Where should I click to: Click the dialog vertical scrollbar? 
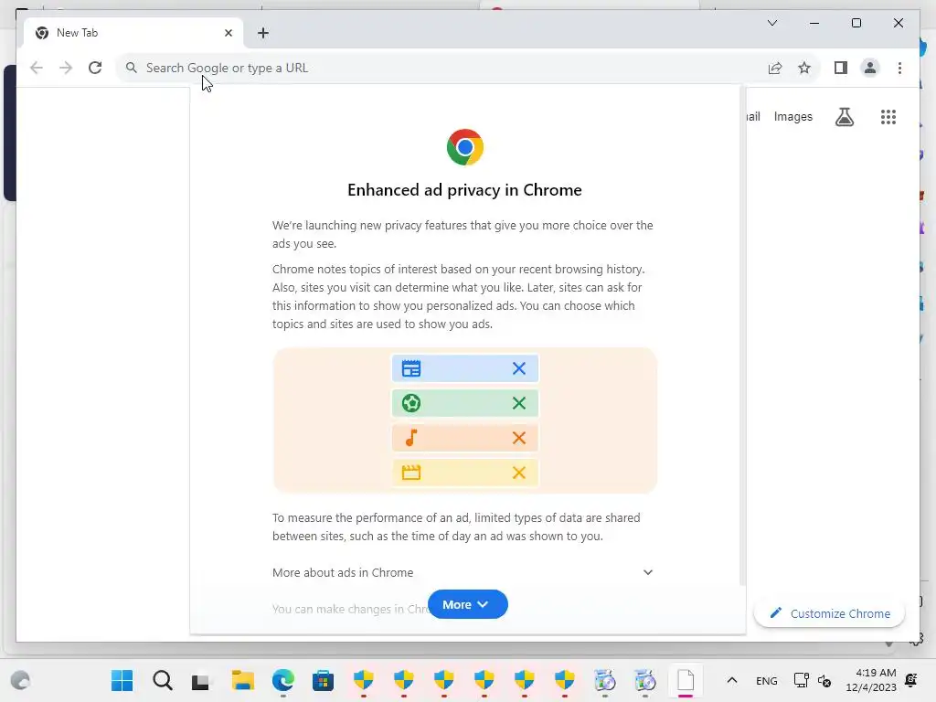(x=742, y=335)
